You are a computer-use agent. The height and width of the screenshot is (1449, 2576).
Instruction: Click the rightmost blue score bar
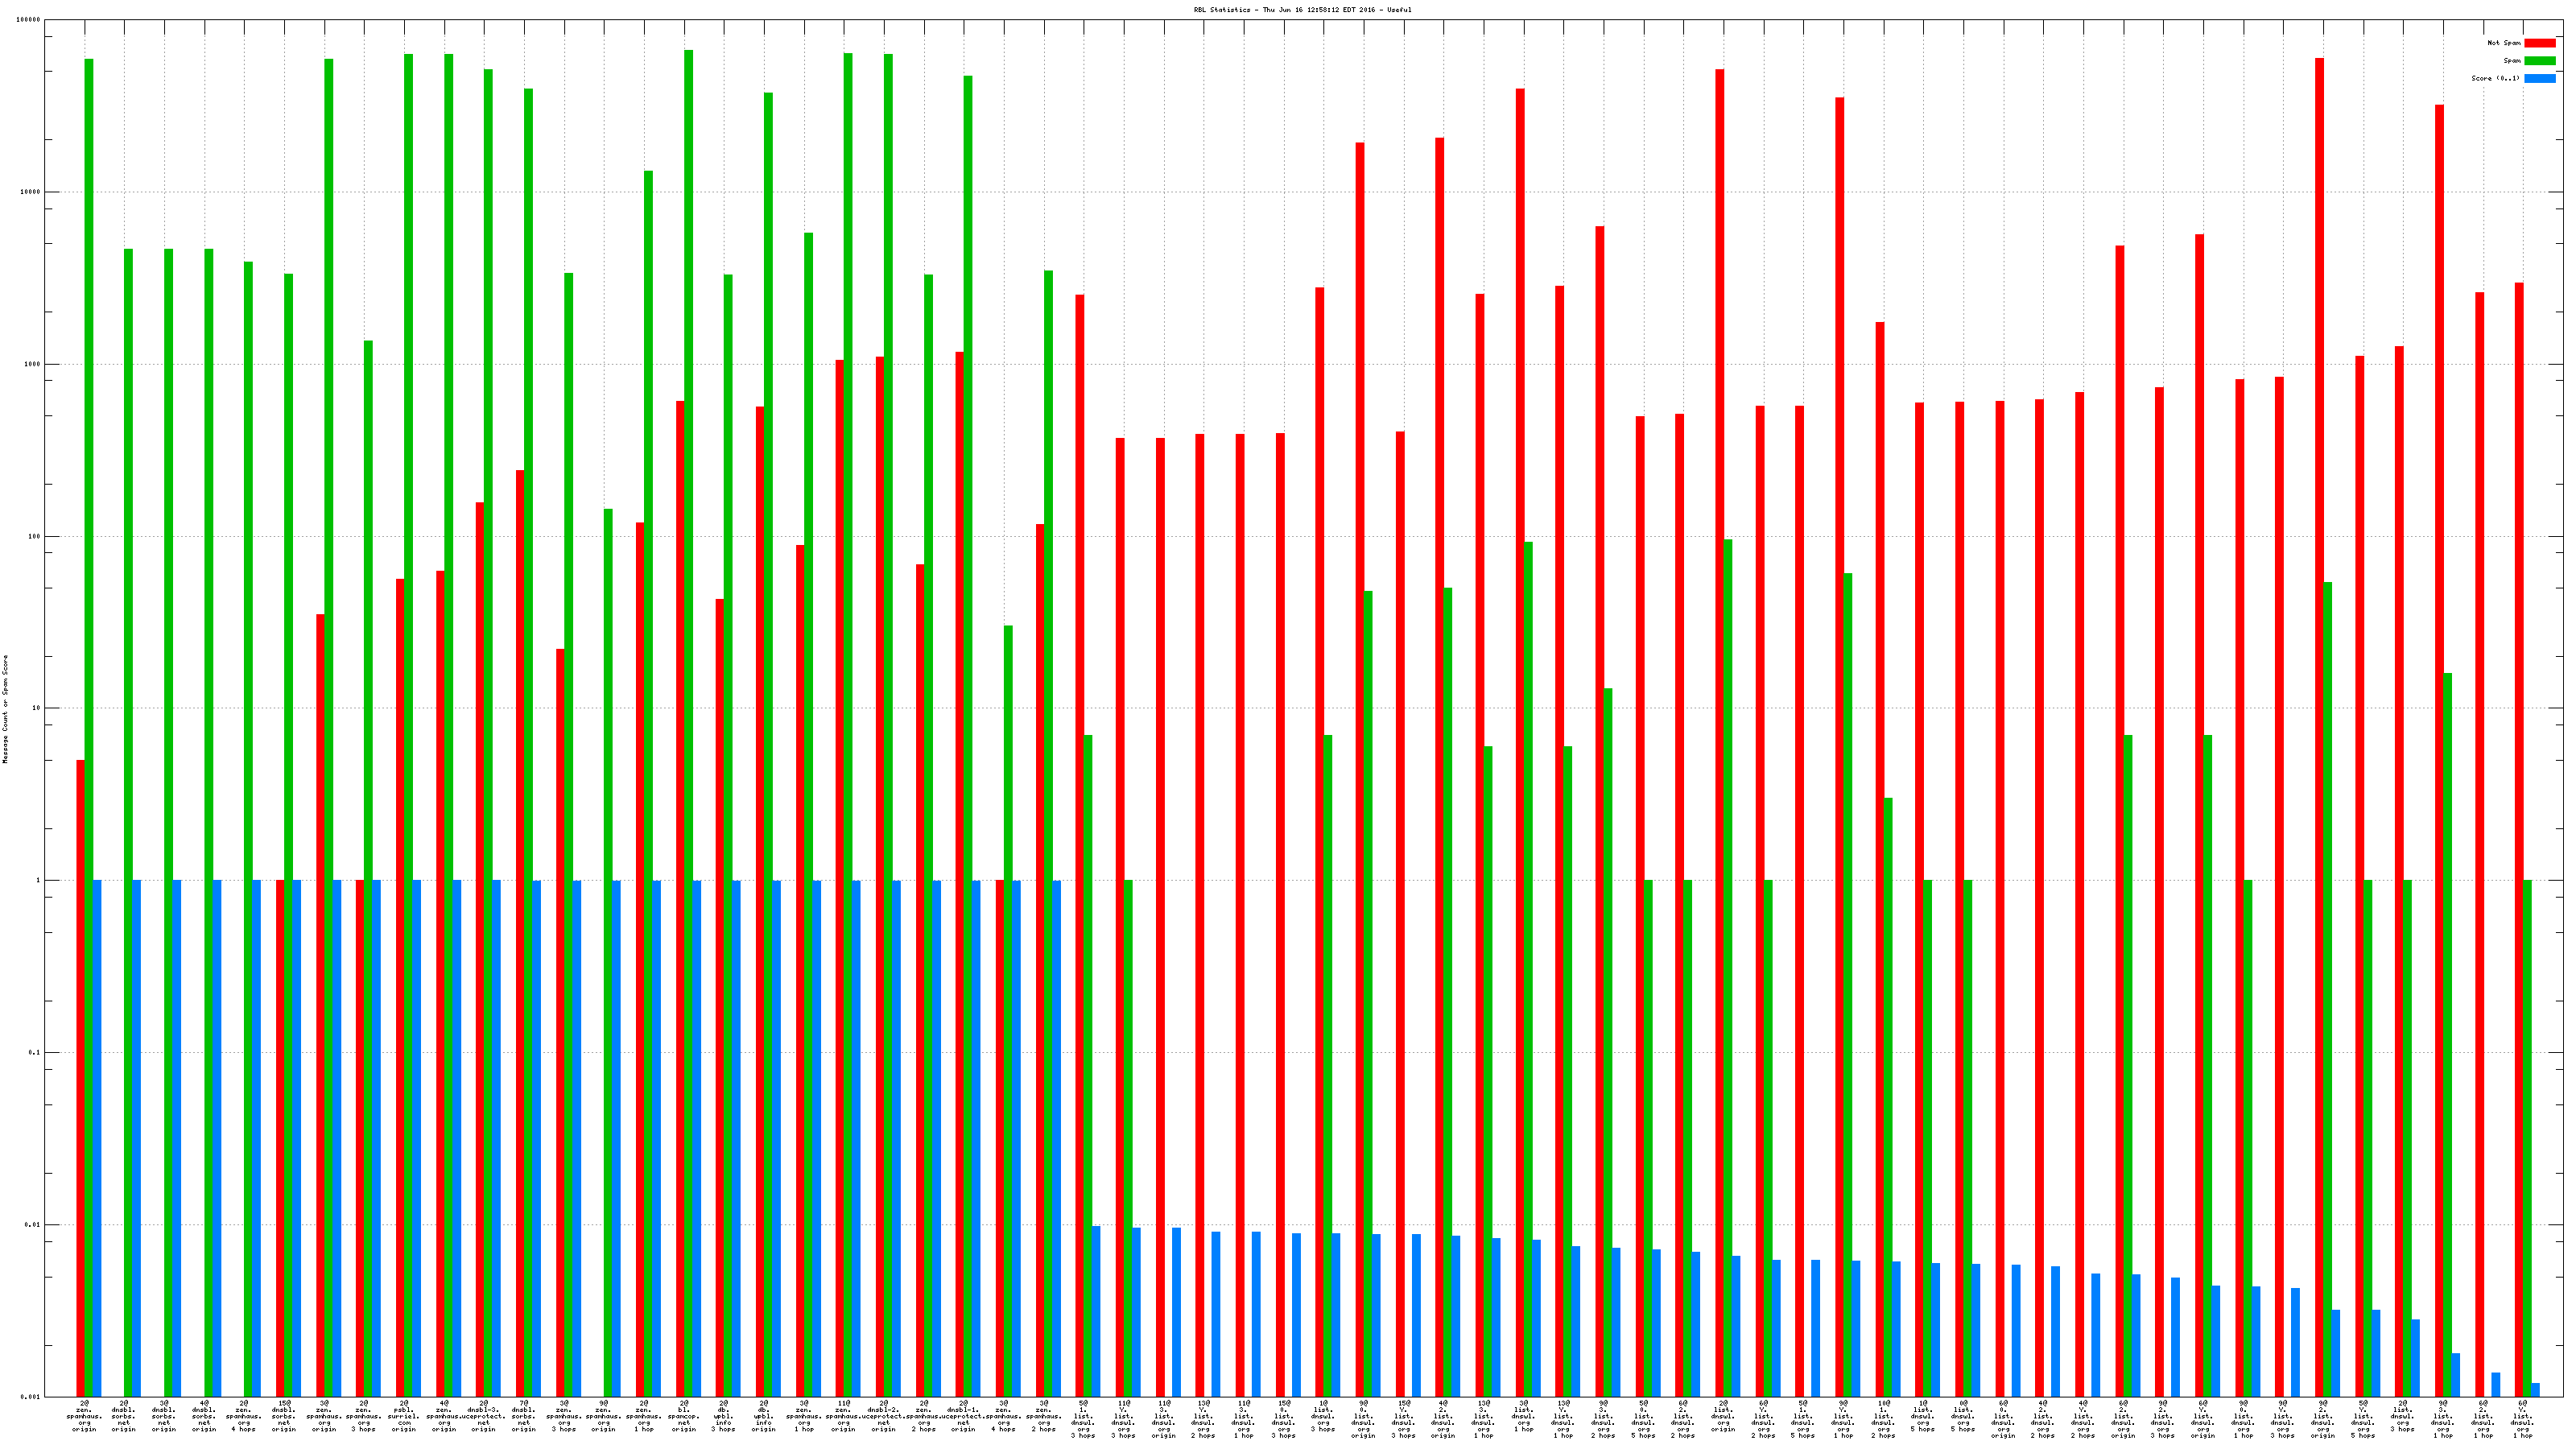[x=2536, y=1390]
